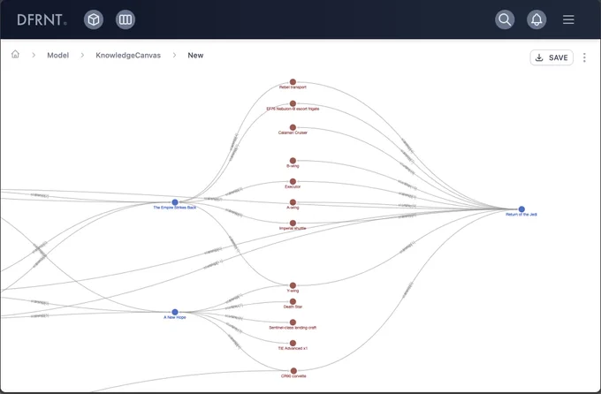Click the SAVE button
This screenshot has height=394, width=601.
coord(552,57)
